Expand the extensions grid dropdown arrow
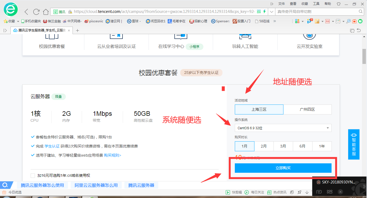Viewport: 367px width, 198px height. 303,21
